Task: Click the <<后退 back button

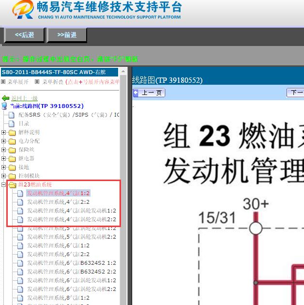Action: 25,35
